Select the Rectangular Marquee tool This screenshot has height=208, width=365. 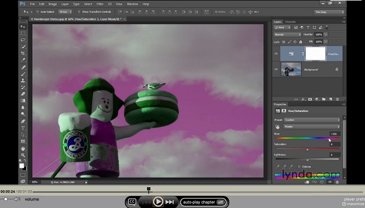23,33
